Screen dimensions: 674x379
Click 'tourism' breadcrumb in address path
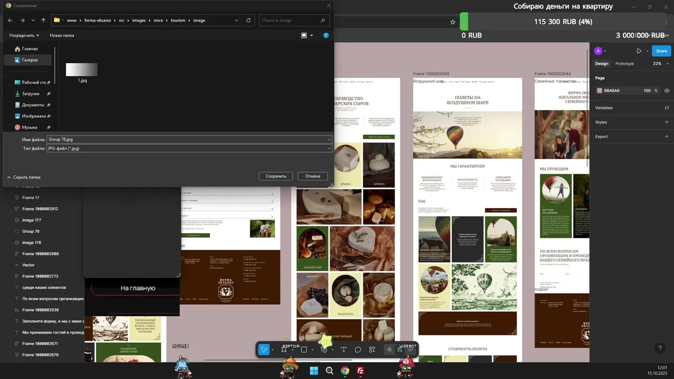click(x=178, y=21)
